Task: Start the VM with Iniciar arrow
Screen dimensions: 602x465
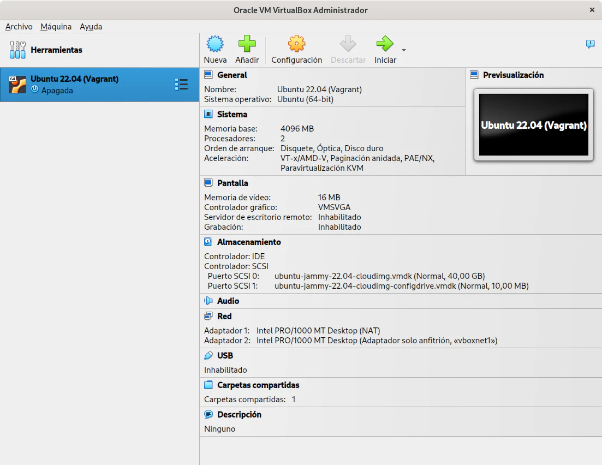Action: coord(385,44)
